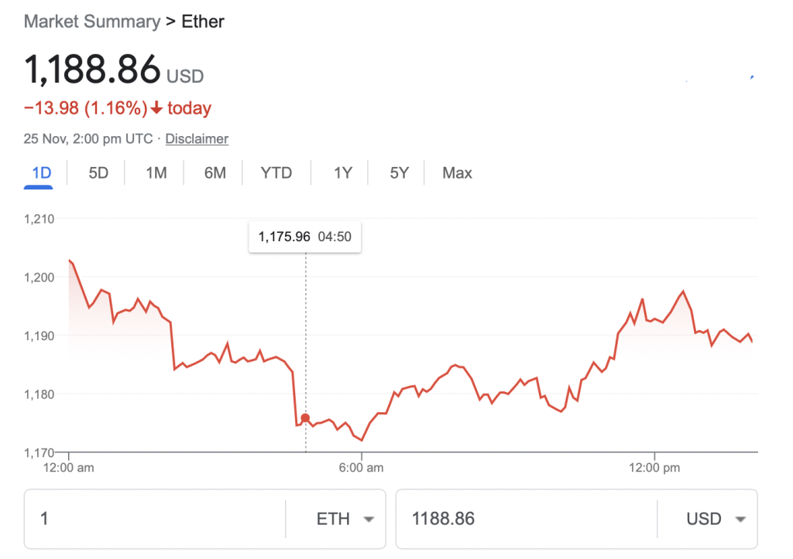The height and width of the screenshot is (559, 793).
Task: Click the ETH amount input field
Action: (156, 519)
